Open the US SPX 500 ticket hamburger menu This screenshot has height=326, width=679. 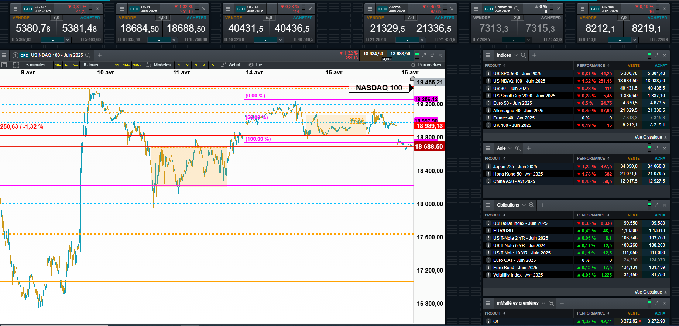(16, 9)
